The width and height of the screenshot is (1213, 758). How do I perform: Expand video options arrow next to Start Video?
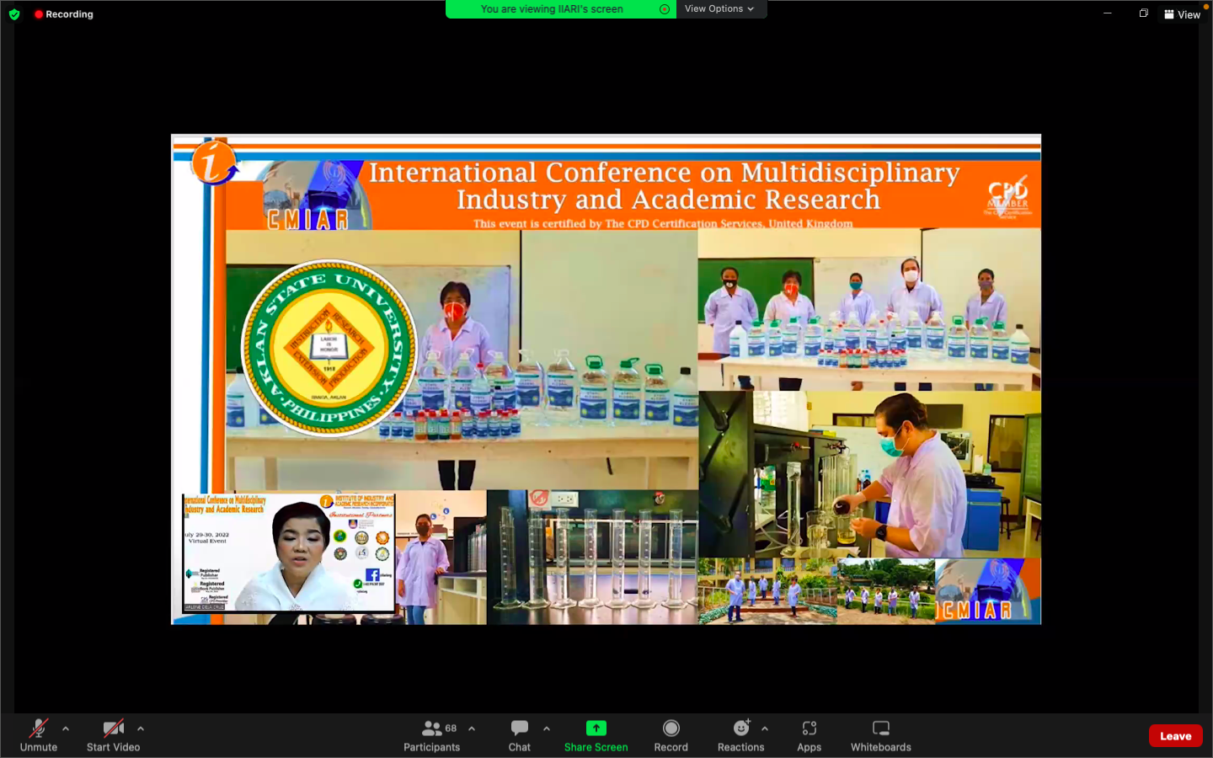pyautogui.click(x=141, y=729)
